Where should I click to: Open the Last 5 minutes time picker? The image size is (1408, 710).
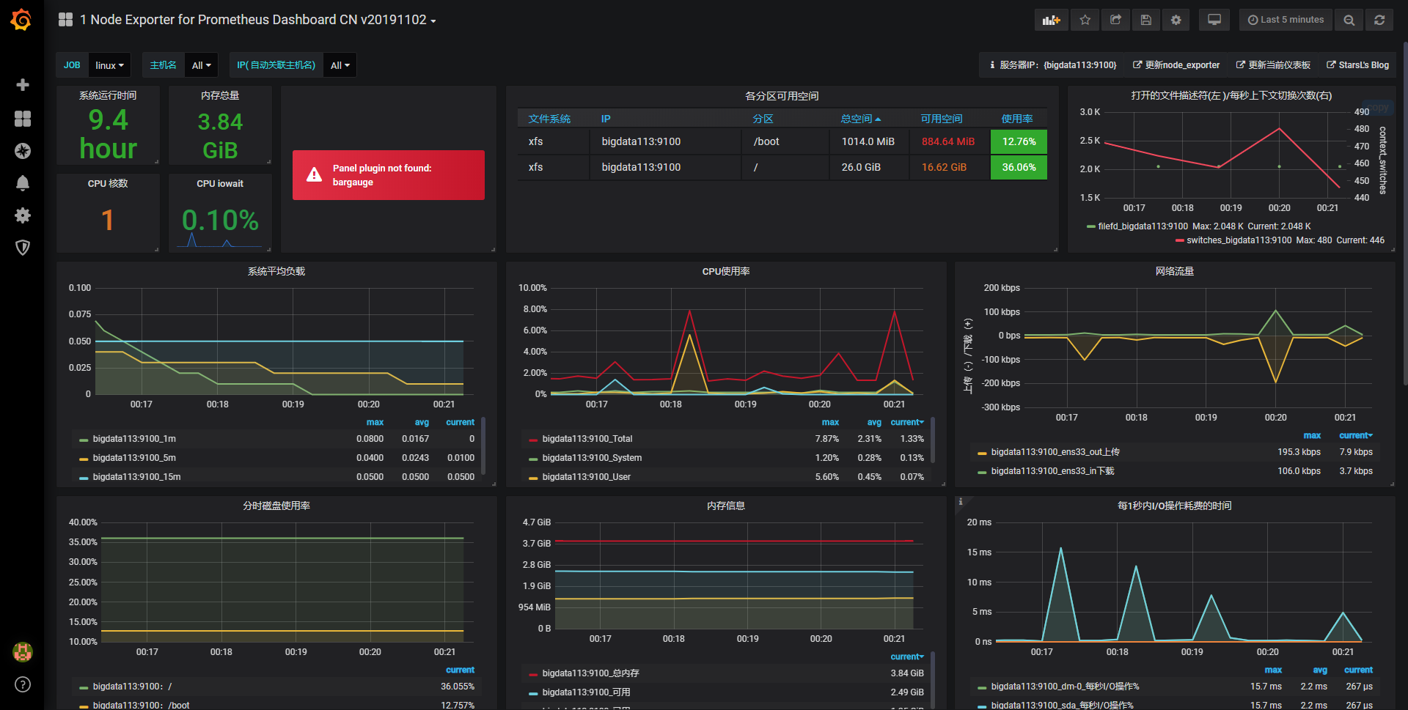tap(1286, 20)
